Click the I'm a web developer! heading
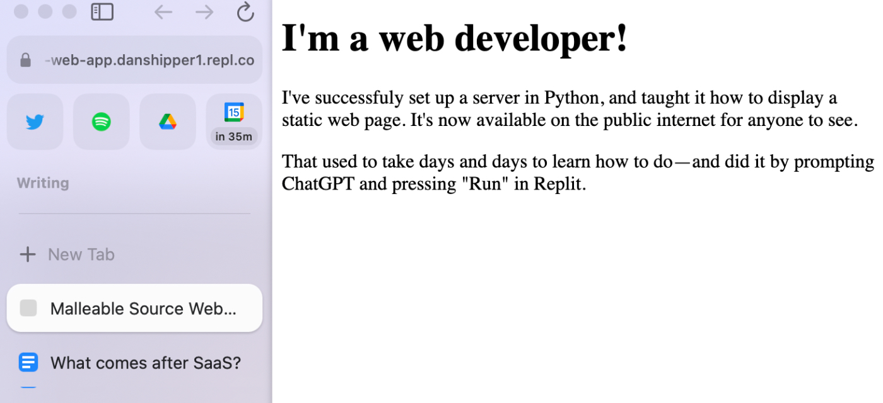 pos(455,38)
